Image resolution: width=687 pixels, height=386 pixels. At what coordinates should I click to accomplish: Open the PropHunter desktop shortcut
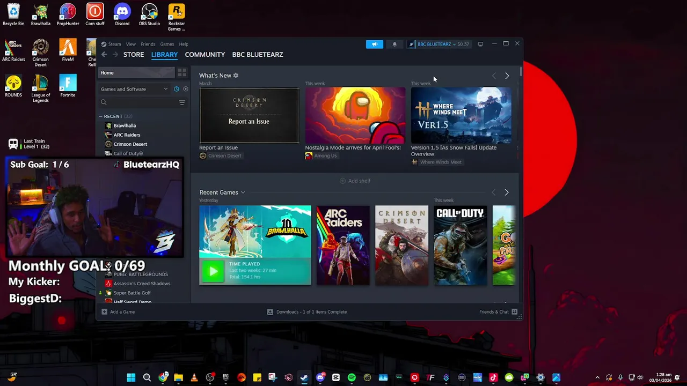(68, 15)
